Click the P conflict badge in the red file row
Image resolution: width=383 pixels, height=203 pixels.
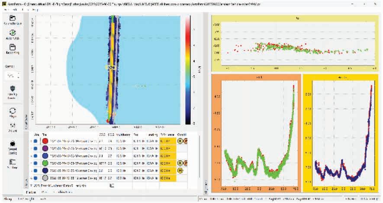click(x=185, y=141)
